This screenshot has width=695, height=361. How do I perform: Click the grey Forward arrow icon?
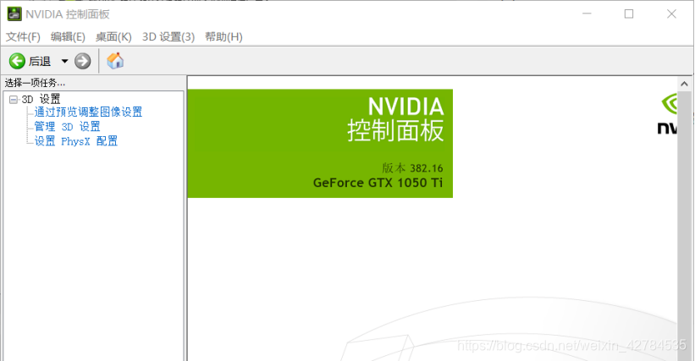tap(82, 61)
